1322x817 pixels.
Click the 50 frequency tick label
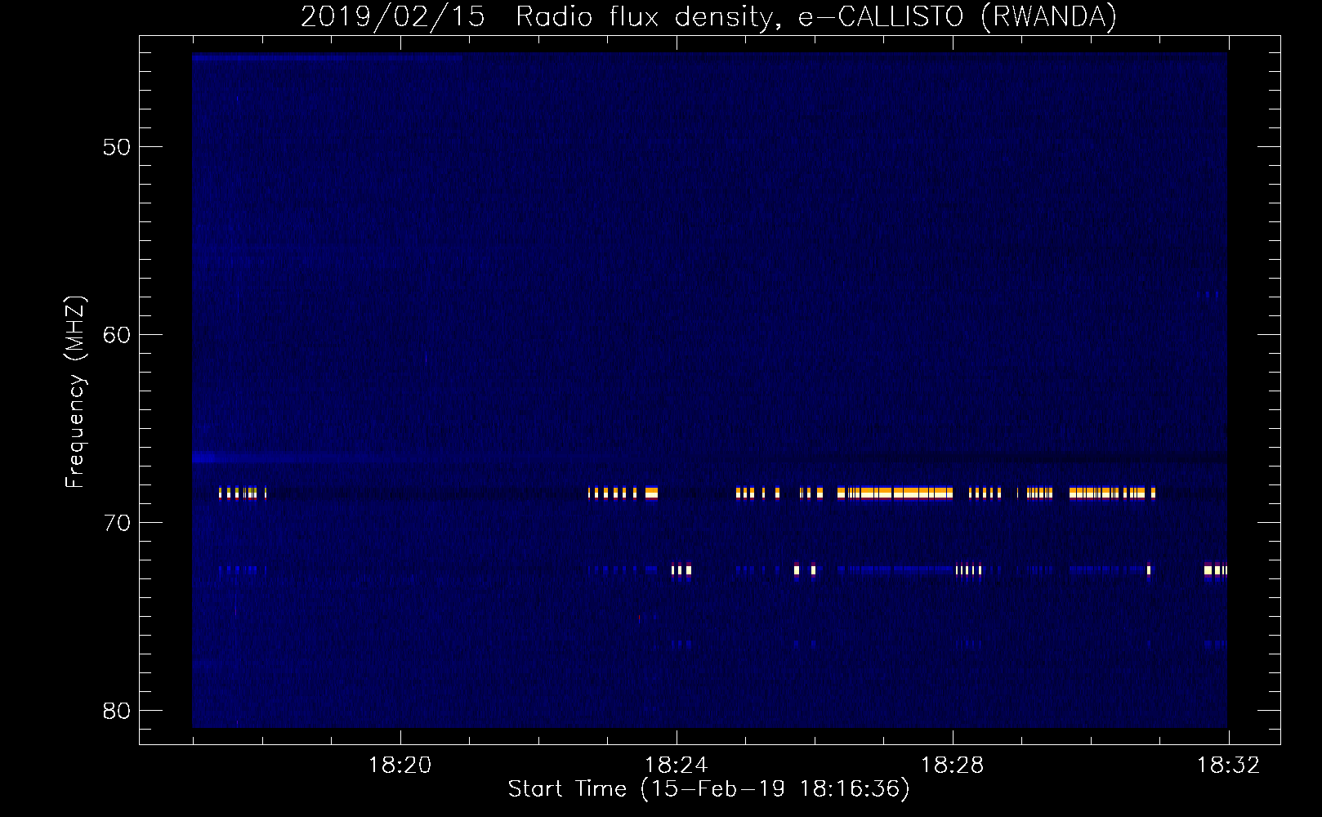pos(117,147)
